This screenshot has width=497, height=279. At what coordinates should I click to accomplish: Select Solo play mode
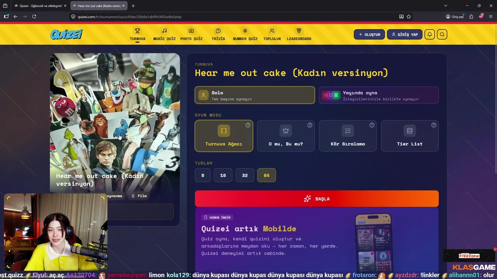point(255,95)
